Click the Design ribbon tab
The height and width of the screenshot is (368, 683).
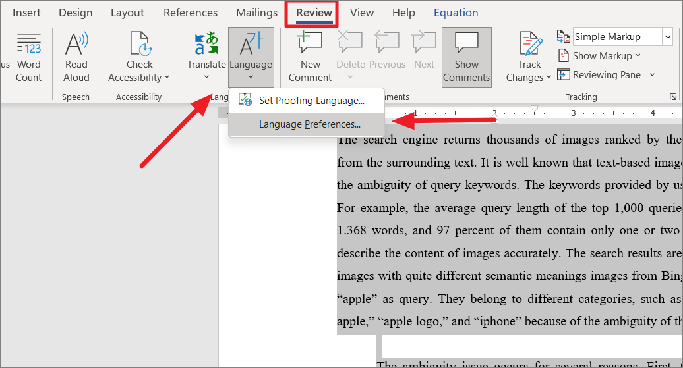pyautogui.click(x=75, y=13)
